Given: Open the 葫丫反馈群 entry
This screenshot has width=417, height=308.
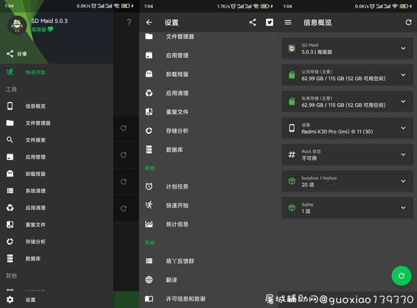Looking at the screenshot, I should pyautogui.click(x=208, y=261).
